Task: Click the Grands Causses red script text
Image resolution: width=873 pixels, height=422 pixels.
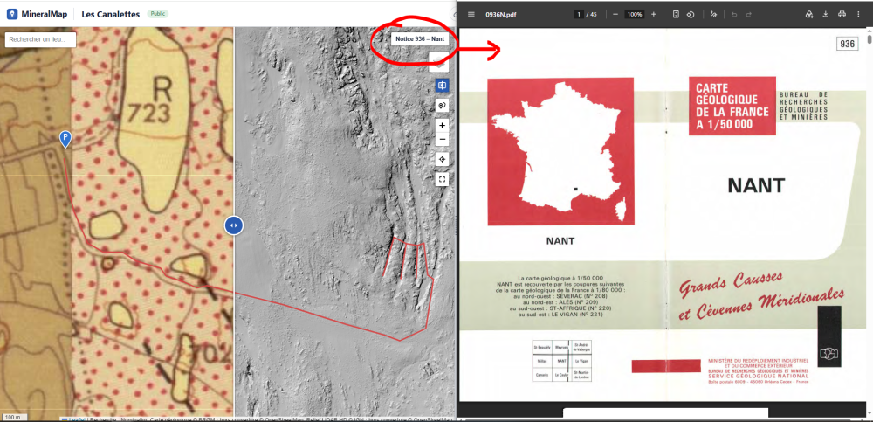Action: tap(760, 295)
